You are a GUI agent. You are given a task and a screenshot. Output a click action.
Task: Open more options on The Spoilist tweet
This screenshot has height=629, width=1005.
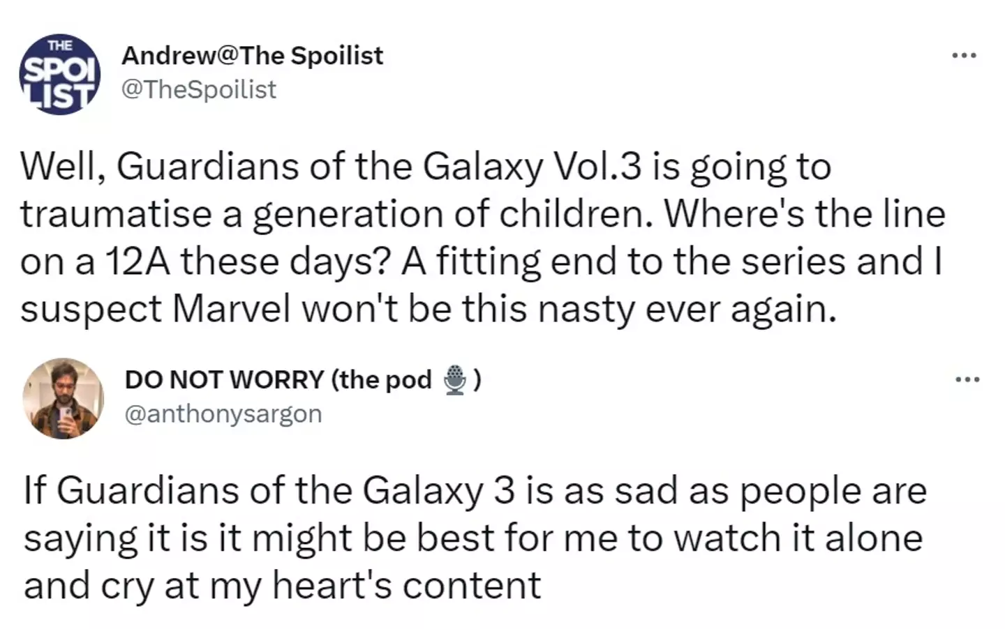click(965, 55)
